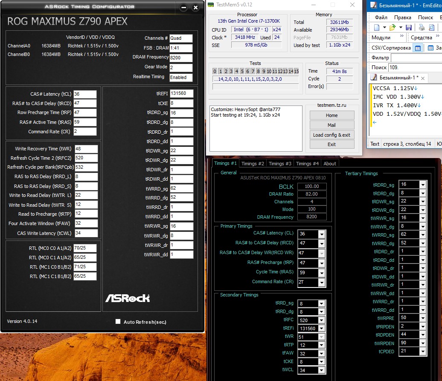Screen dimensions: 442x381
Task: Open the New file arrow dropdown in EmEditor
Action: [x=384, y=27]
